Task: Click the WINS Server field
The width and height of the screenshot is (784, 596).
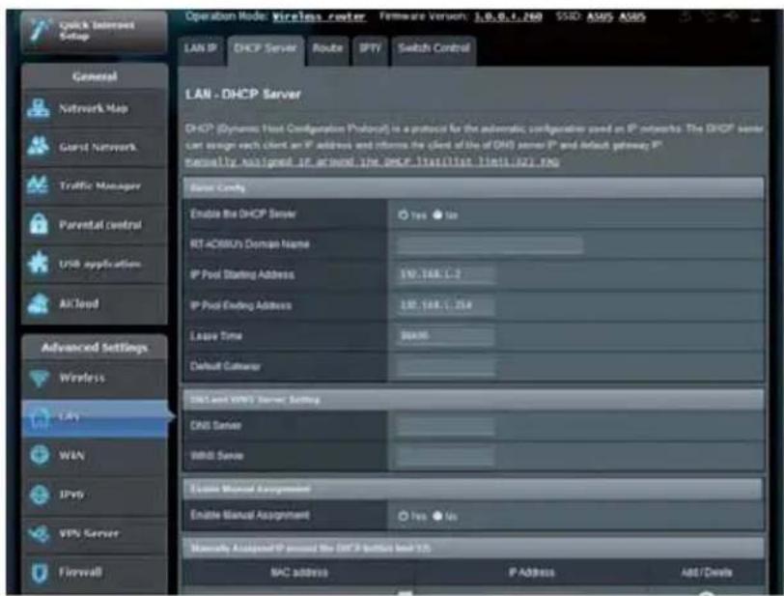Action: pos(445,456)
